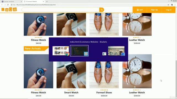Open the Chrome profile icon
Viewport: 177px width, 99px height.
coord(172,5)
